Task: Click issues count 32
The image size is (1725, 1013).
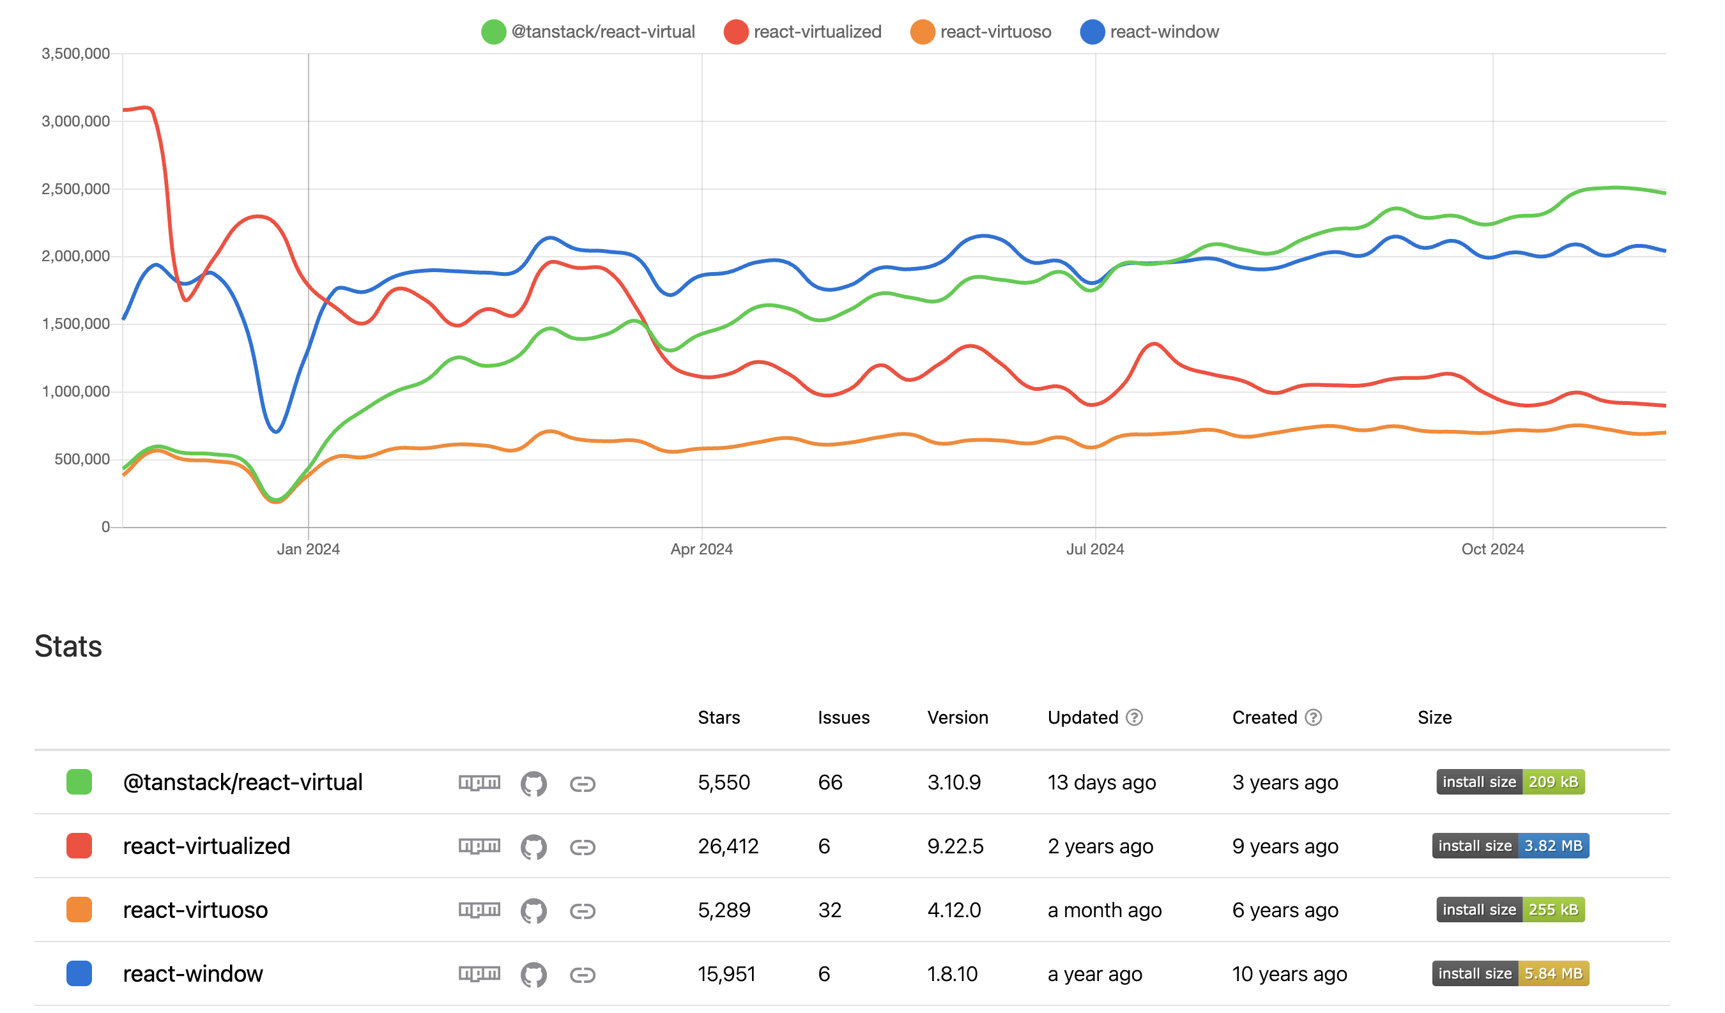Action: point(830,910)
